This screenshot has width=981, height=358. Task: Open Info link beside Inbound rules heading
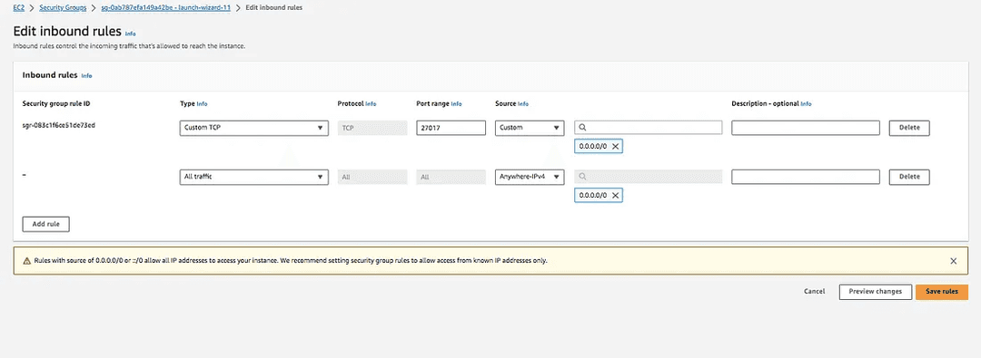(x=86, y=75)
